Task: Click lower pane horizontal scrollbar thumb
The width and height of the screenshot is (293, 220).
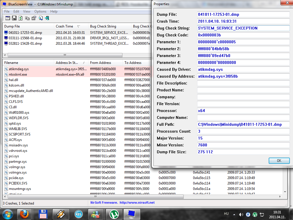Action: (96, 197)
